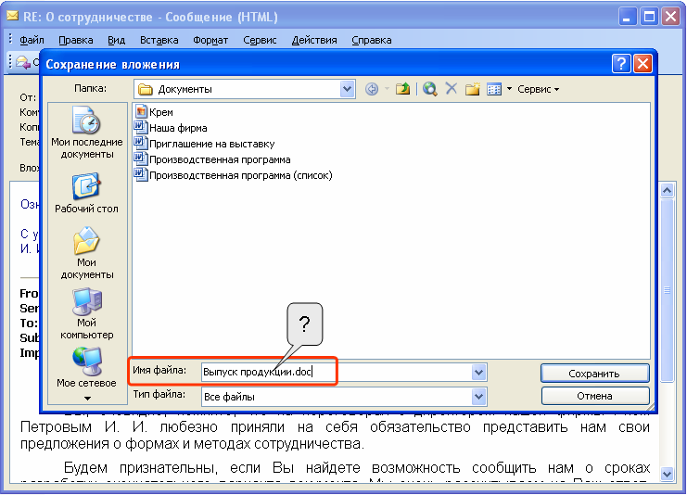This screenshot has width=687, height=495.
Task: Select 'Мой компьютер' in places bar
Action: coord(86,314)
